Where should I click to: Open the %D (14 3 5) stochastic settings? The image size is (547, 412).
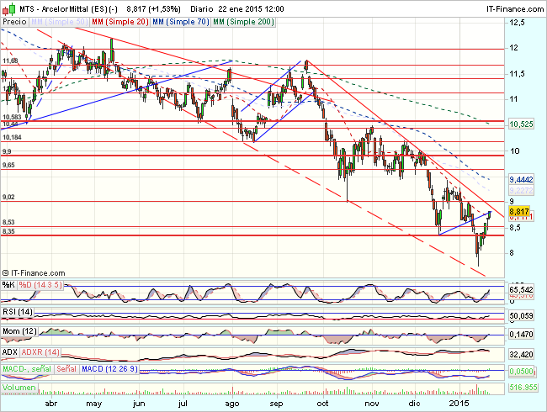[40, 285]
